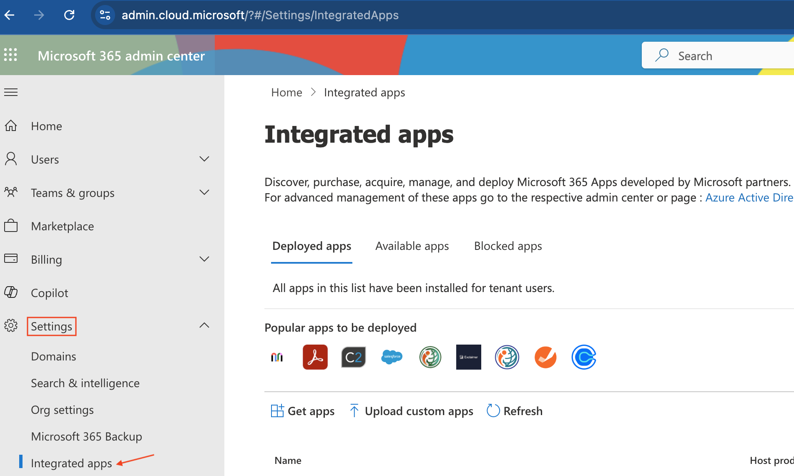
Task: Click the Users person icon
Action: [x=11, y=159]
